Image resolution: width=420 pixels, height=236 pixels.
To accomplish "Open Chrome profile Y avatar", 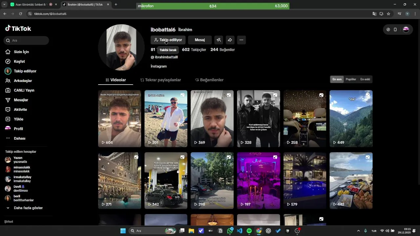I will coord(407,14).
